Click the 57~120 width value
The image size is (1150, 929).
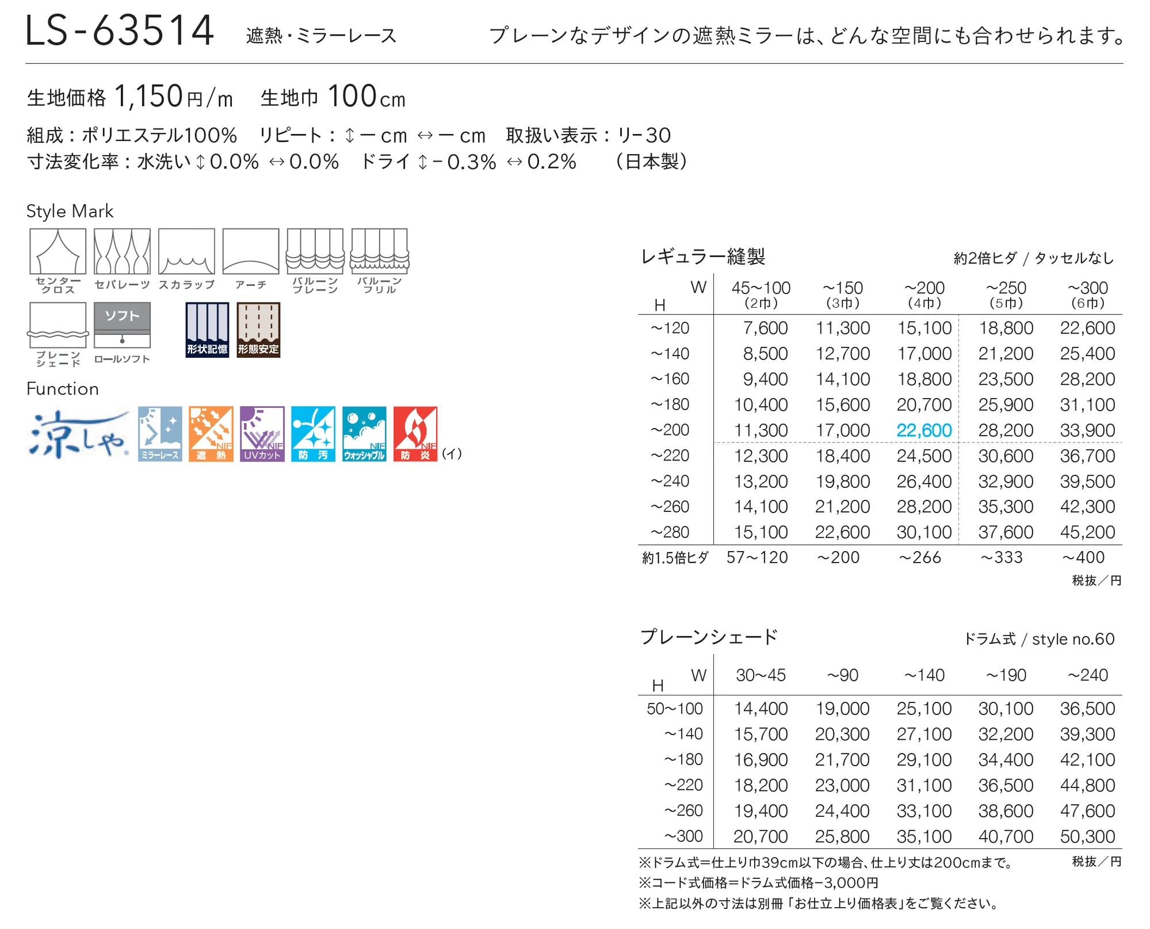(x=757, y=557)
